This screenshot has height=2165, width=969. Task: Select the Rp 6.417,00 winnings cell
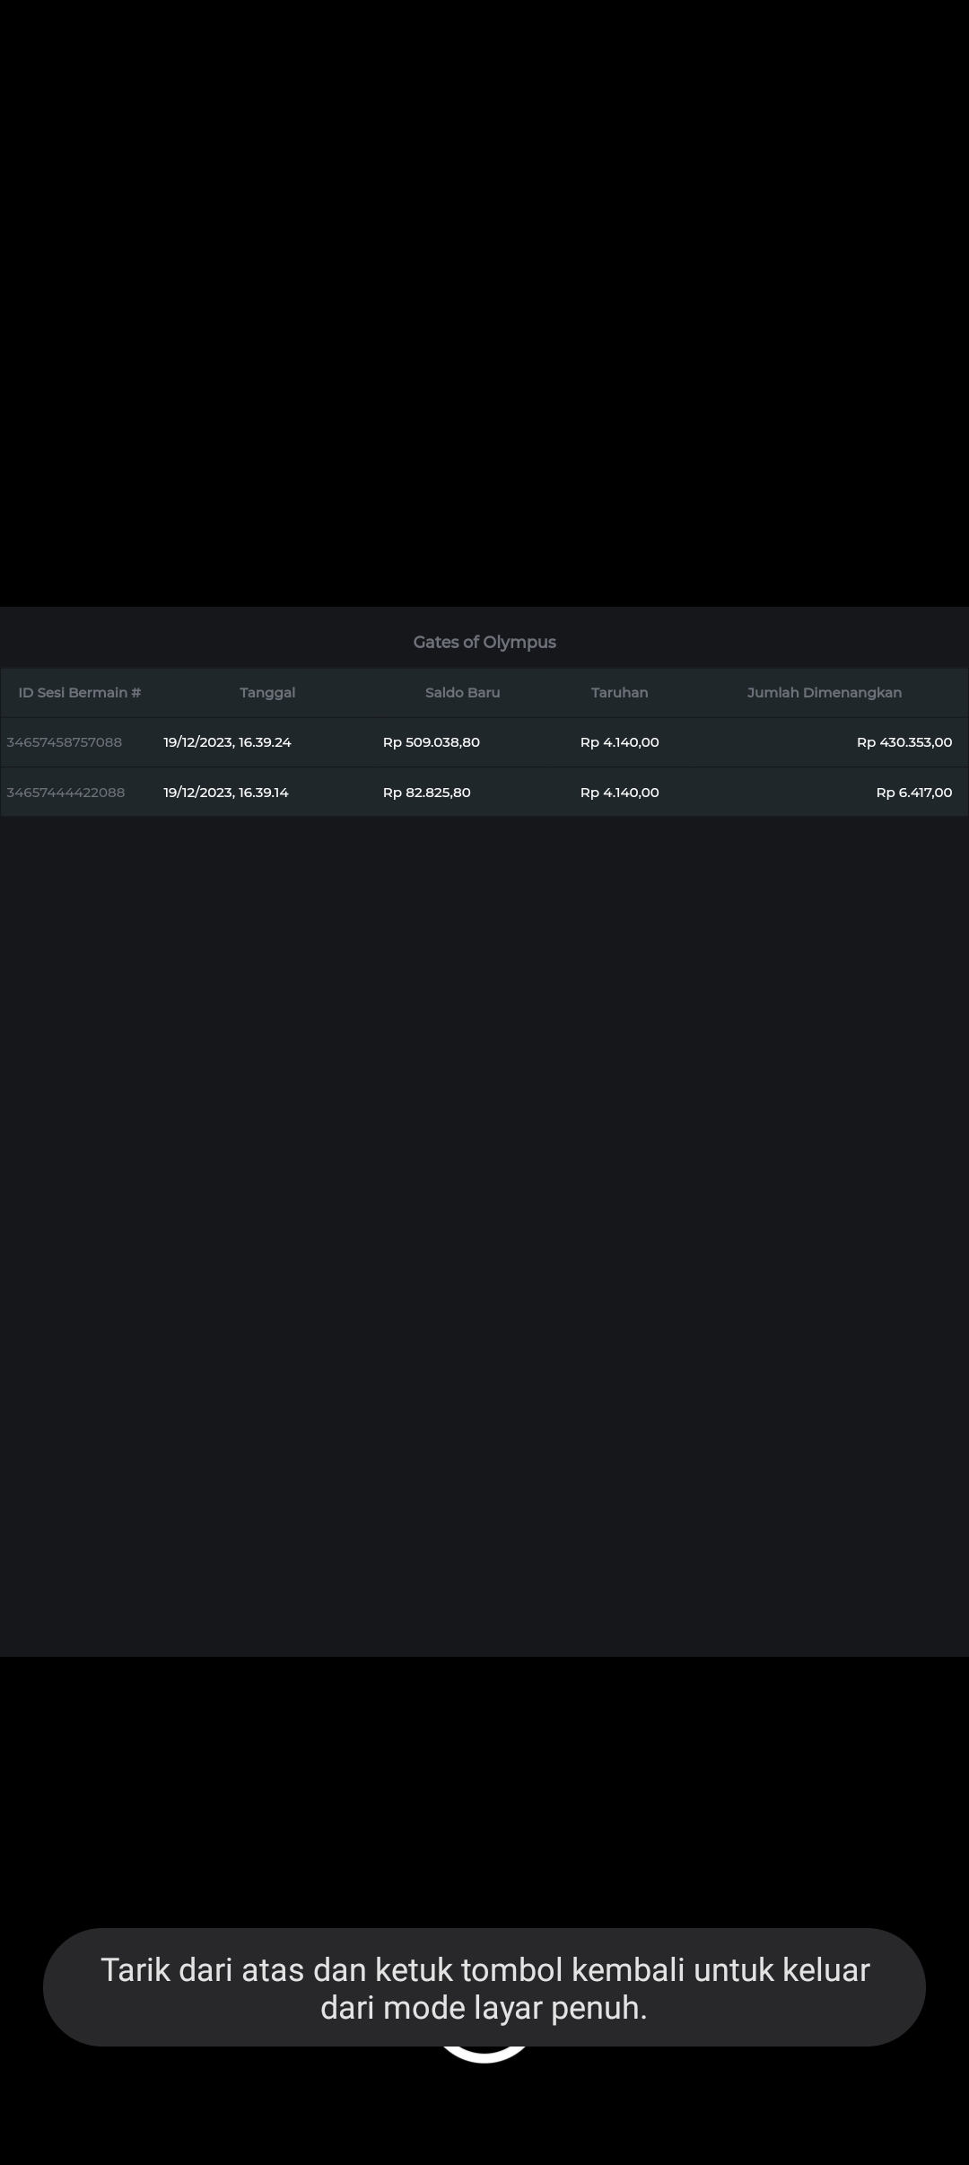click(913, 793)
